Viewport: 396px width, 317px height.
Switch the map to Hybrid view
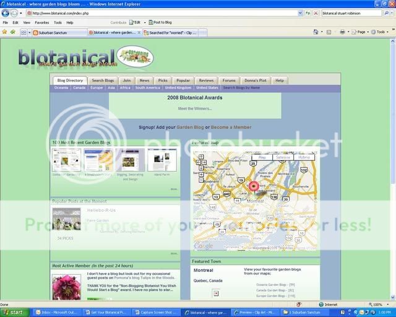click(304, 157)
